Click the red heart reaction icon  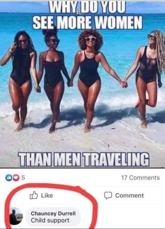[x=15, y=178]
